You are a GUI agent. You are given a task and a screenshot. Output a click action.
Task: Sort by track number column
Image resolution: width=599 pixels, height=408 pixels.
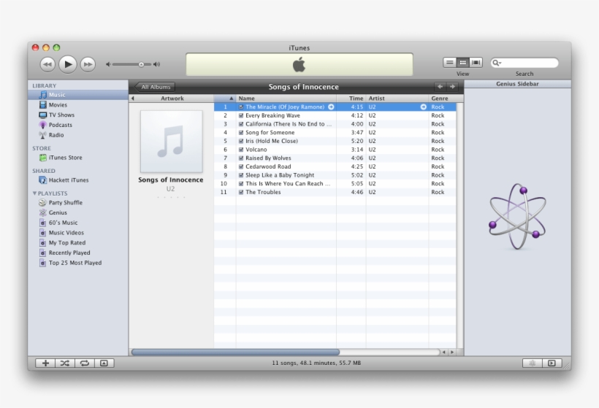point(225,98)
